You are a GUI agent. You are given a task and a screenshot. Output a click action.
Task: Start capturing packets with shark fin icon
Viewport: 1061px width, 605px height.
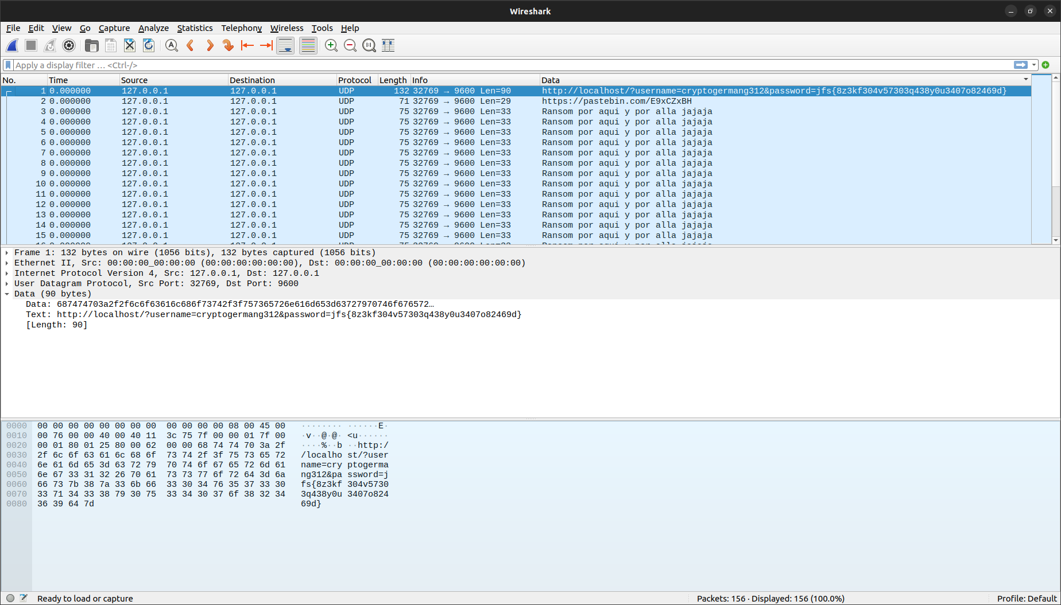(x=13, y=45)
